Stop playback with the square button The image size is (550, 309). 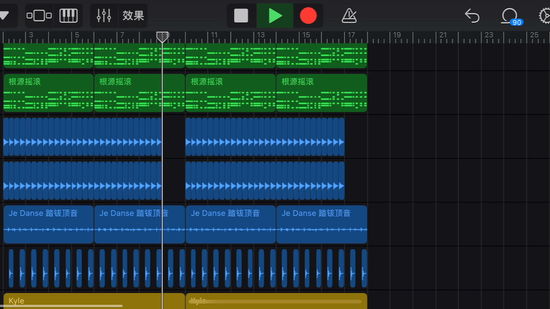click(241, 16)
